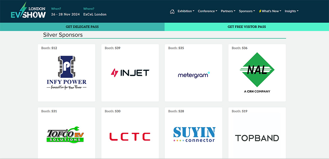Open the Topband sponsor logo
Viewport: 329px width, 159px height.
point(257,138)
